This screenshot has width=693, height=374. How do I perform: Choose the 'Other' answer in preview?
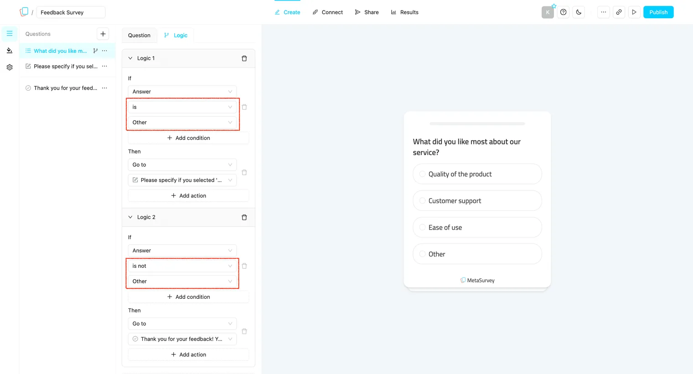(477, 254)
